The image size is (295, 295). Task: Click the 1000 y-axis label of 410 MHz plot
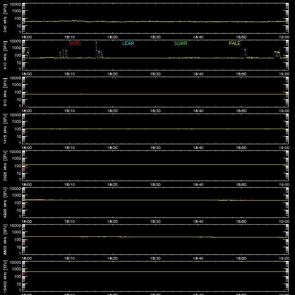[17, 48]
